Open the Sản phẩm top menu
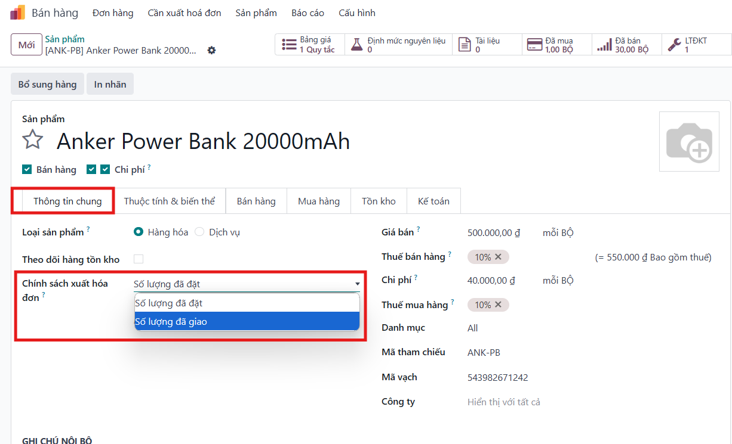Screen dimensions: 732x444 click(256, 13)
